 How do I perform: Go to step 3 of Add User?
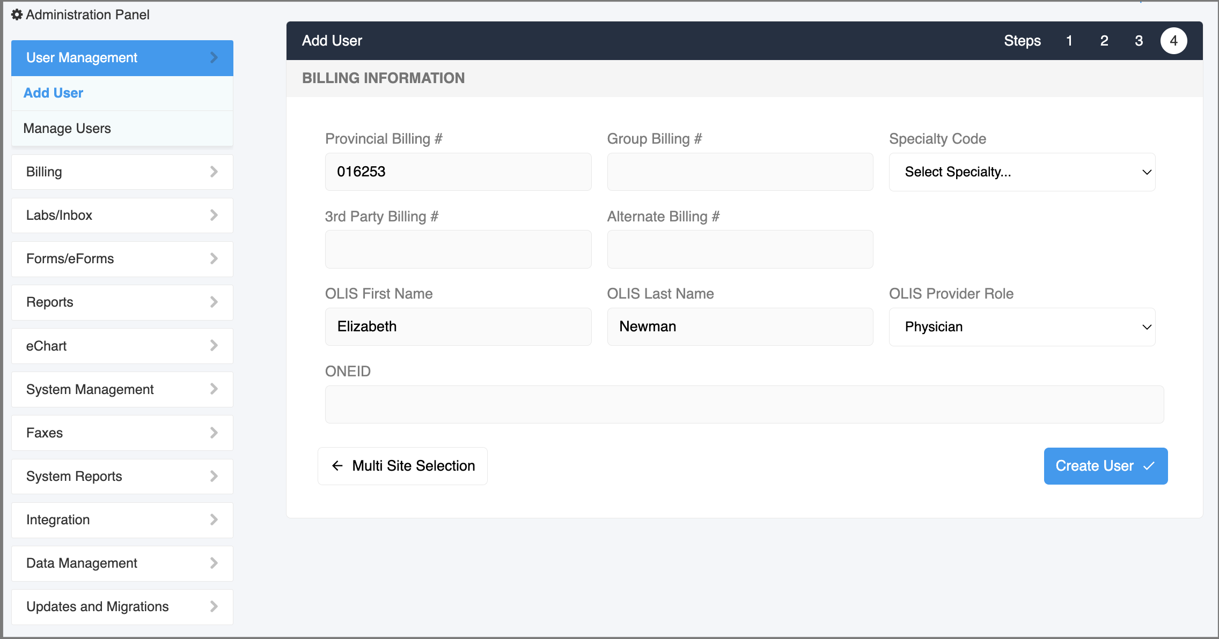point(1139,41)
